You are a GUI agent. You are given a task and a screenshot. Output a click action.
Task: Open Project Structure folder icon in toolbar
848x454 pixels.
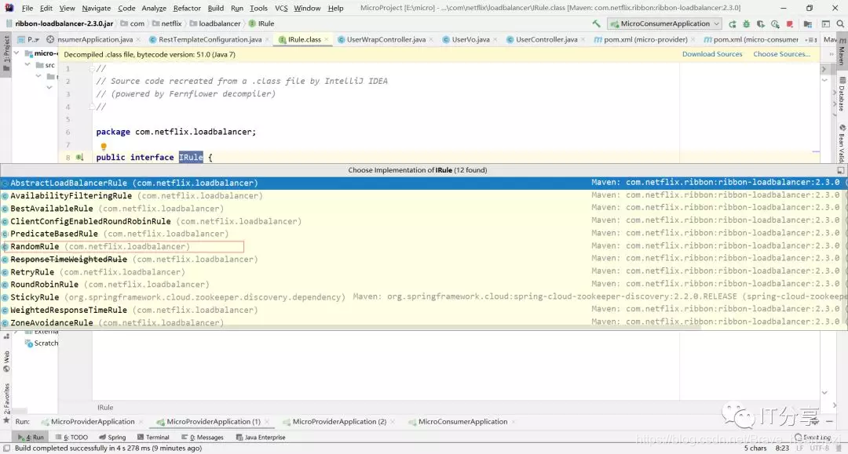click(807, 24)
